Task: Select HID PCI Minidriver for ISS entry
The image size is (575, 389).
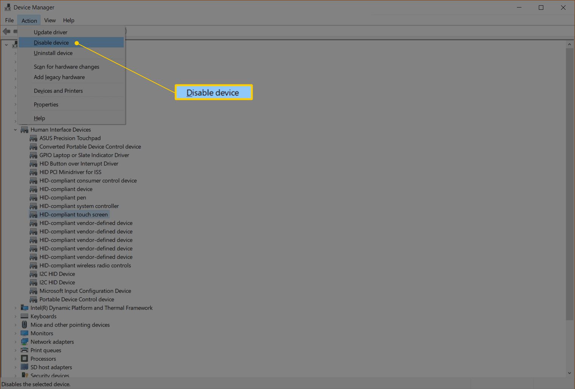Action: pyautogui.click(x=71, y=172)
